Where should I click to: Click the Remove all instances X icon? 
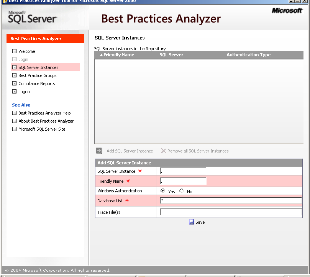click(164, 151)
